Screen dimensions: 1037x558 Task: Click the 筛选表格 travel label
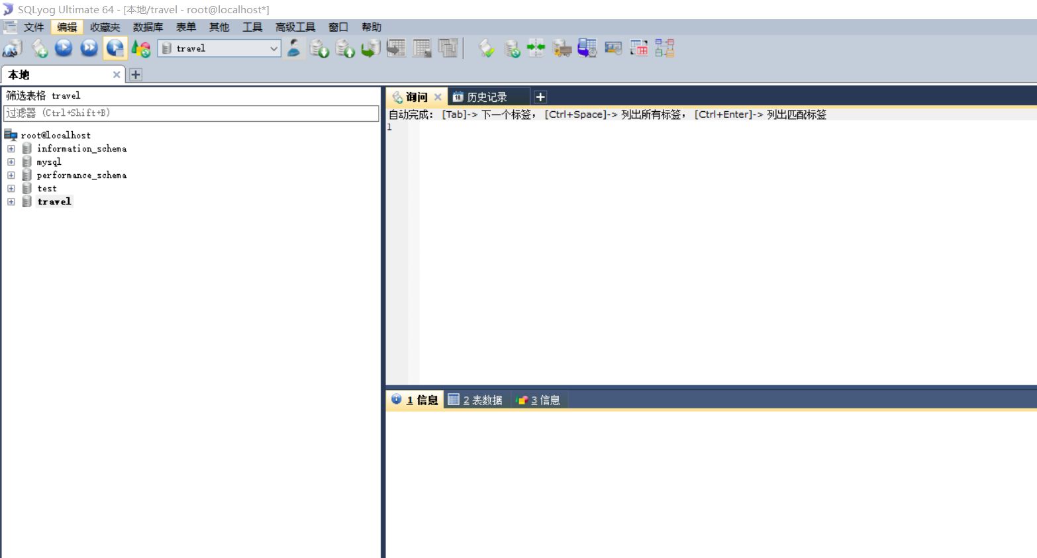click(x=43, y=96)
